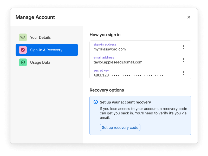Click the "Recovery options" heading
The height and width of the screenshot is (156, 208).
tap(107, 90)
